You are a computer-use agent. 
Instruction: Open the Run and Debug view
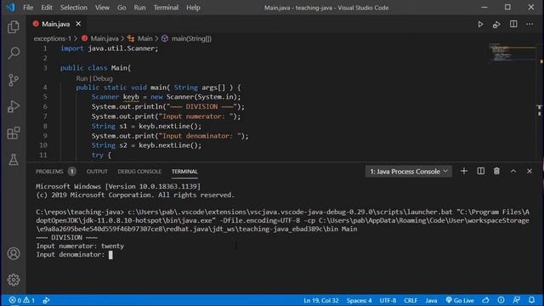14,106
